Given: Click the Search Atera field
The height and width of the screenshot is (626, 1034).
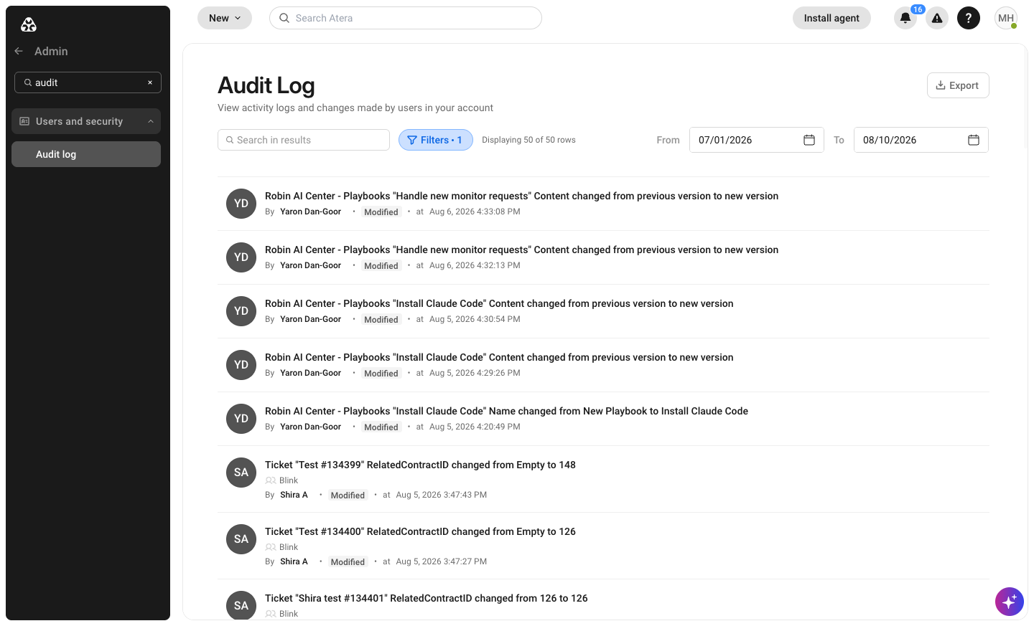Looking at the screenshot, I should (406, 18).
